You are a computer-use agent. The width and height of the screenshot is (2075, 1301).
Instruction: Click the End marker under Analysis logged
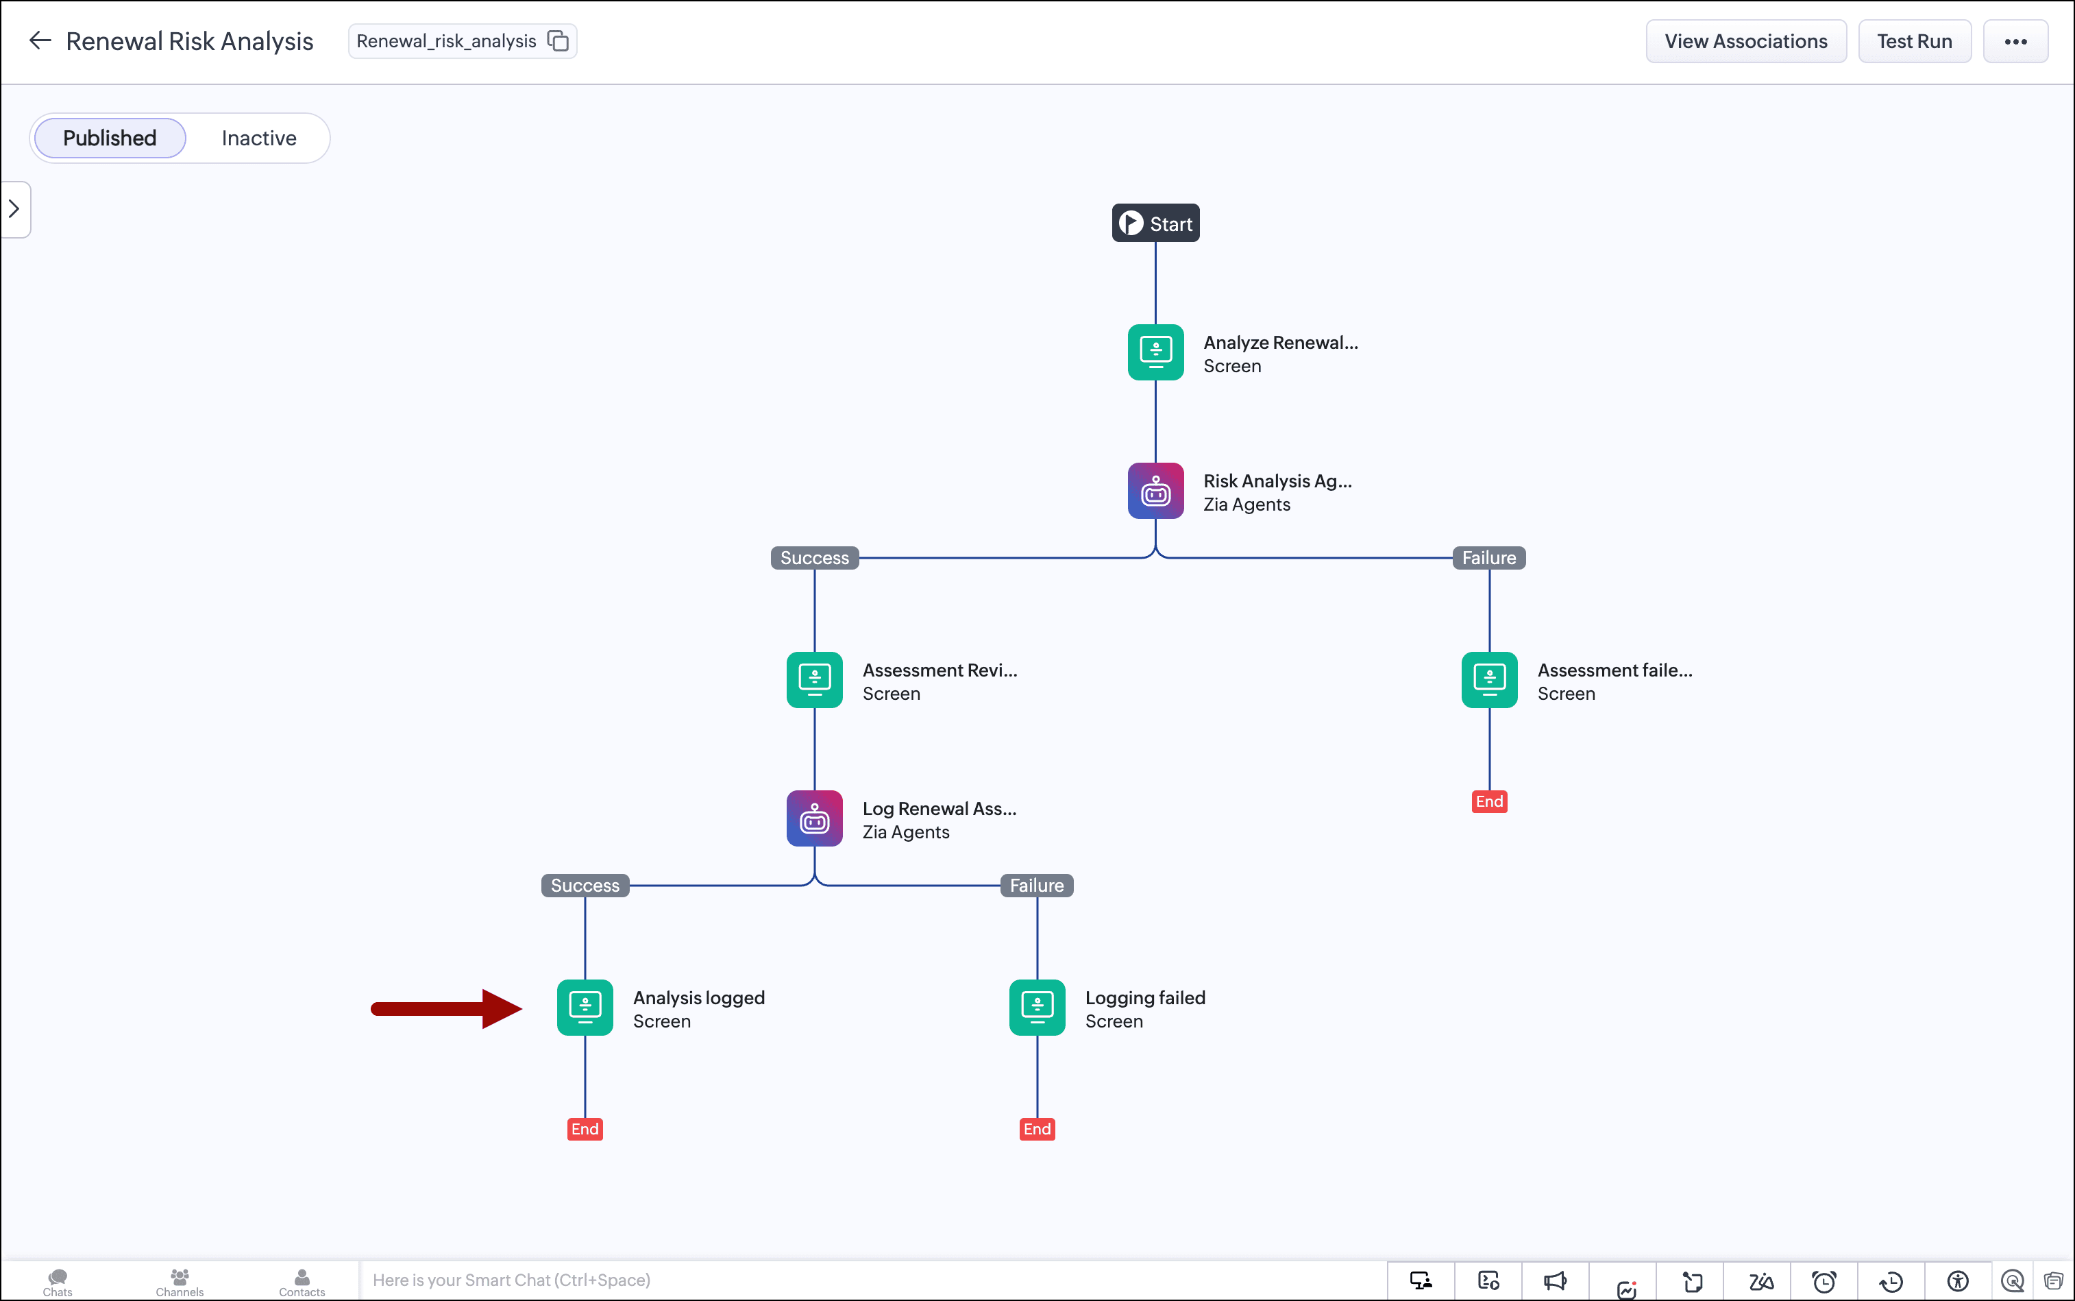pyautogui.click(x=585, y=1129)
